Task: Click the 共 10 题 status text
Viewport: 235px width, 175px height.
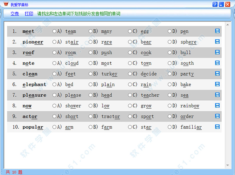Action: [14, 172]
